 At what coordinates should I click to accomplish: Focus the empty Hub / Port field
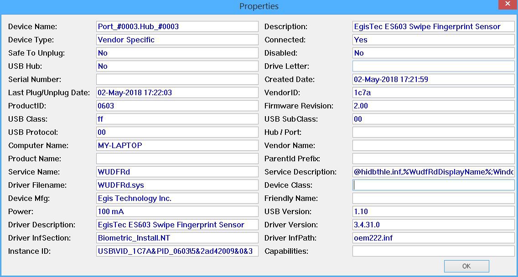[434, 132]
